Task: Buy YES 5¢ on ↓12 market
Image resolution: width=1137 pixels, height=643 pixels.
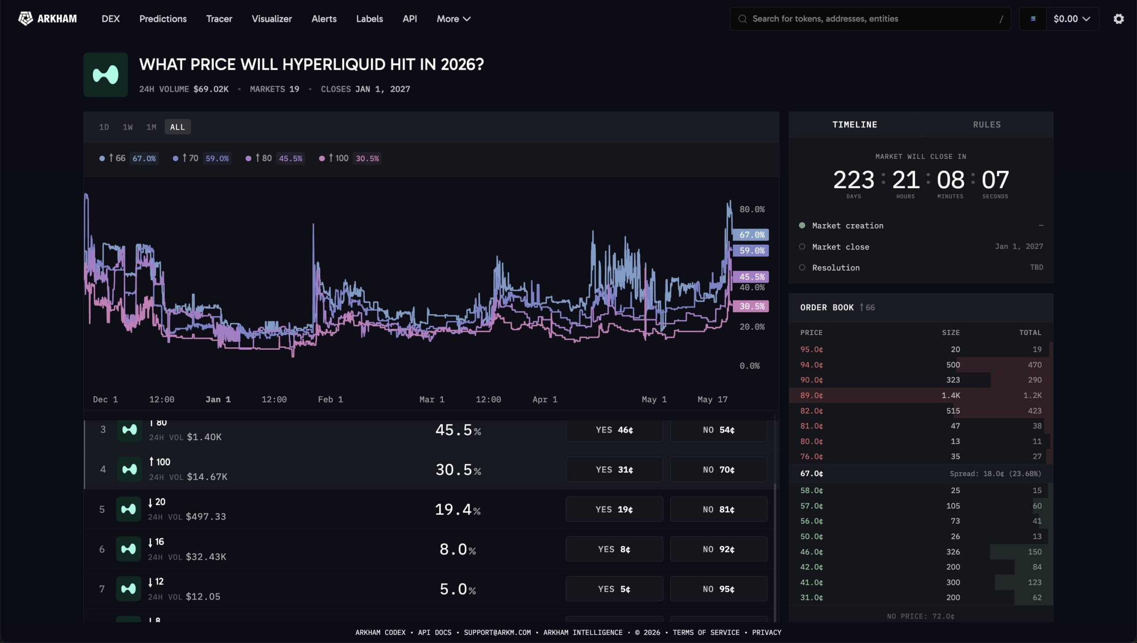Action: coord(614,589)
